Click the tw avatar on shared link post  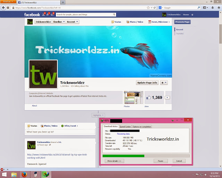[x=31, y=145]
